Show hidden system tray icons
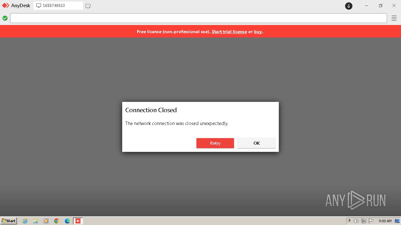401x225 pixels. [349, 221]
